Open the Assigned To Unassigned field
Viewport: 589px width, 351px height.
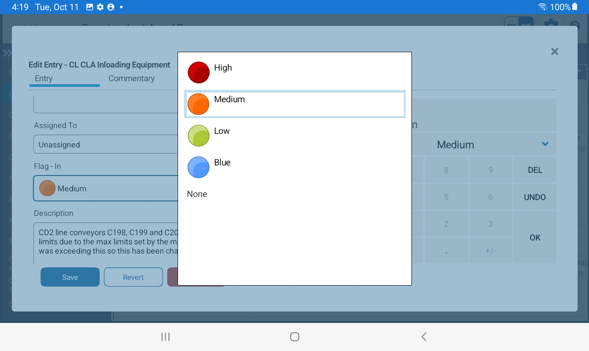[105, 144]
